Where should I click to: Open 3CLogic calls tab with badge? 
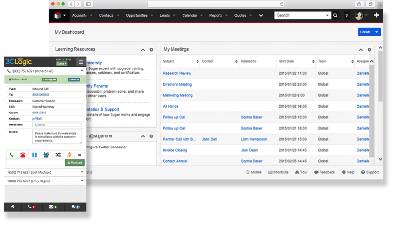click(31, 207)
